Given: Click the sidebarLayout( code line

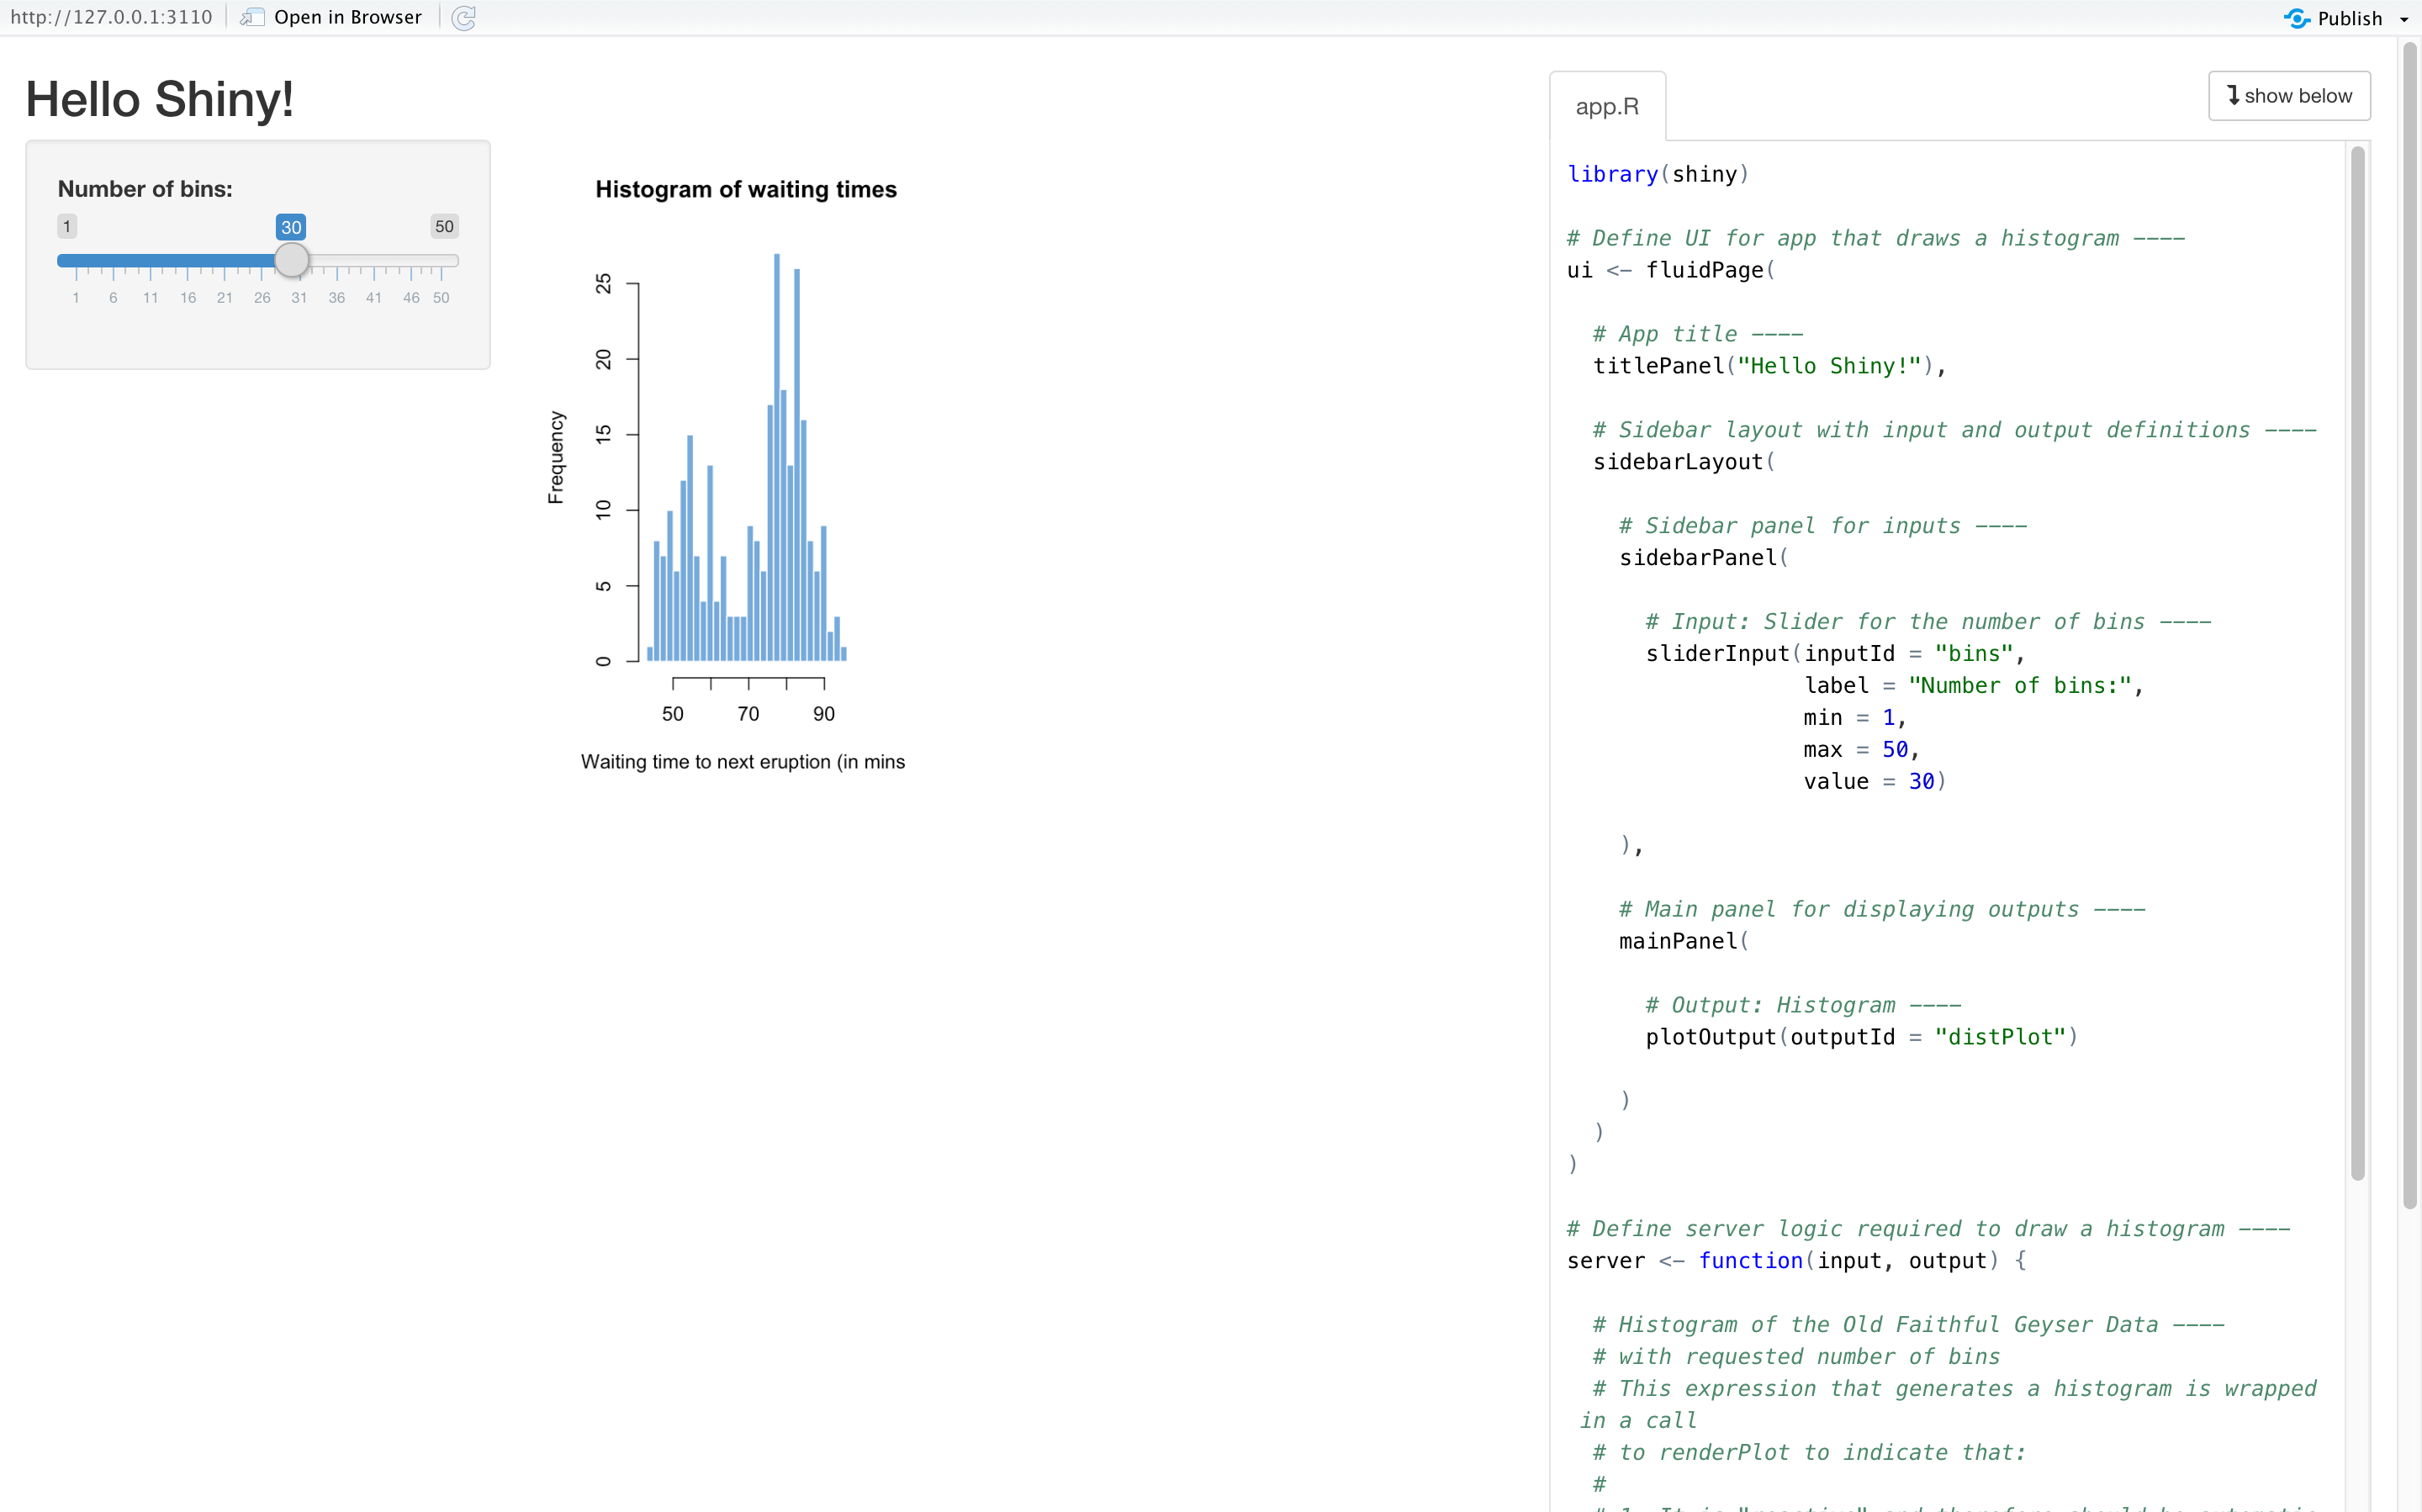Looking at the screenshot, I should (x=1684, y=462).
